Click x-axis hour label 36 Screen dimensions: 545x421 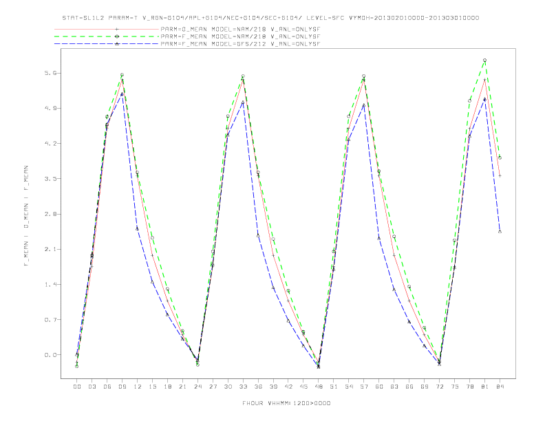pyautogui.click(x=258, y=387)
